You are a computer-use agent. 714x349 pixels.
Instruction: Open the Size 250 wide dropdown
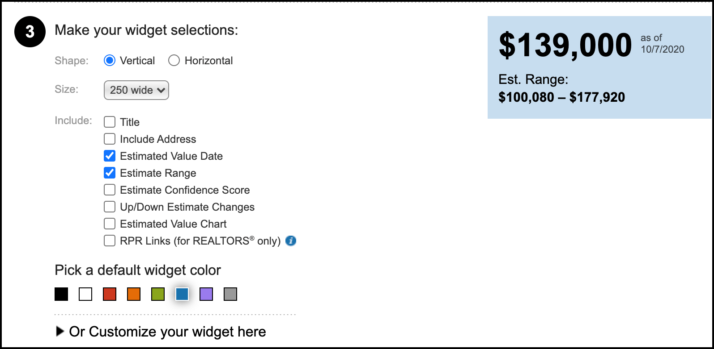point(136,90)
